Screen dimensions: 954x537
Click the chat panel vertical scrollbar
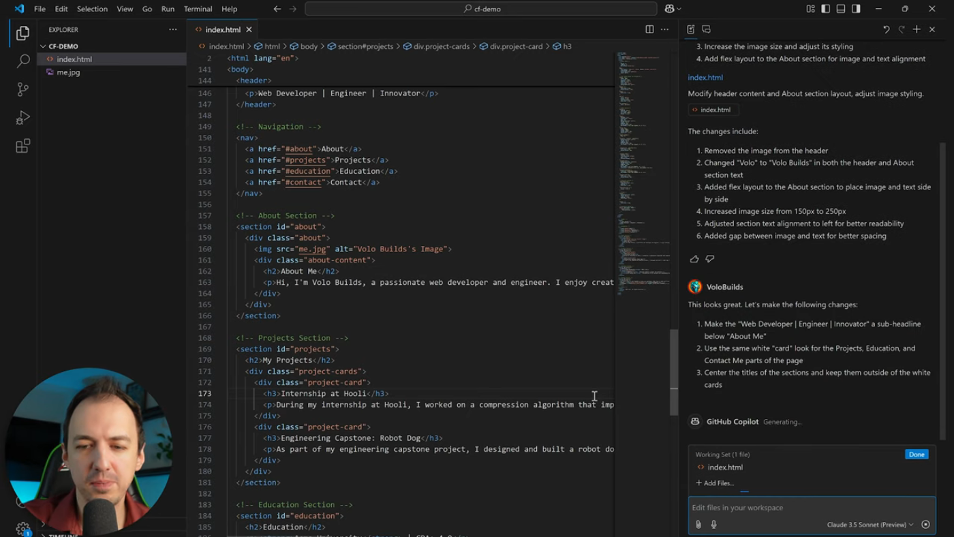click(x=943, y=291)
